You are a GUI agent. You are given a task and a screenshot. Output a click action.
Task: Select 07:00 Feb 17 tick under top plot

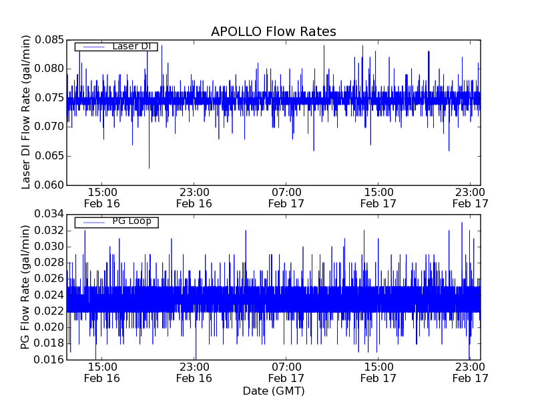tap(286, 197)
